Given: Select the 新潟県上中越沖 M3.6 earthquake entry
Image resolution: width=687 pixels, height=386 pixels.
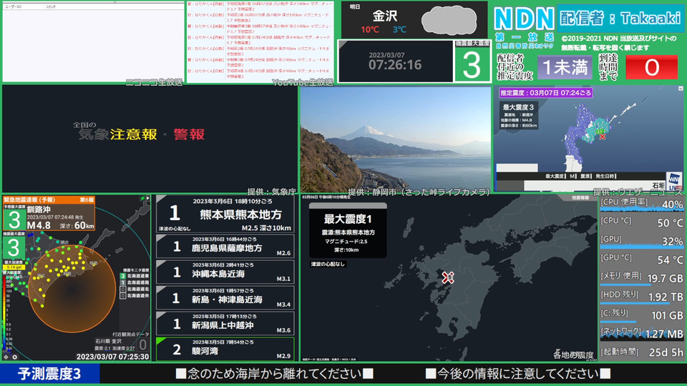Looking at the screenshot, I should [x=225, y=324].
